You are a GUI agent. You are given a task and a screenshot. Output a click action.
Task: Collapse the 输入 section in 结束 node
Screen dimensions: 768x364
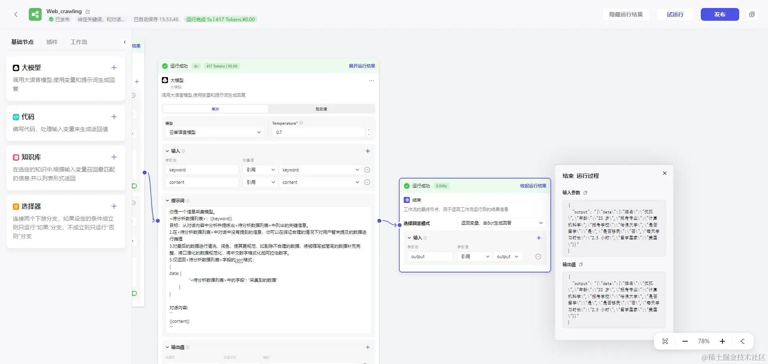point(409,238)
